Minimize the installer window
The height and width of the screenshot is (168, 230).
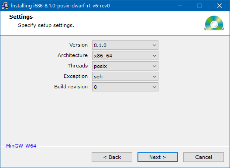pos(180,6)
